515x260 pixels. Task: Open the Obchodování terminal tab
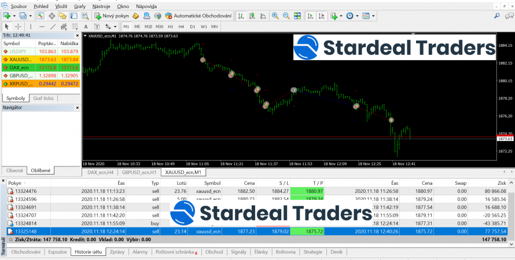point(26,252)
